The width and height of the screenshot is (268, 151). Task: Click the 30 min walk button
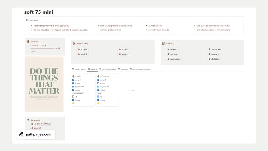coord(215,49)
